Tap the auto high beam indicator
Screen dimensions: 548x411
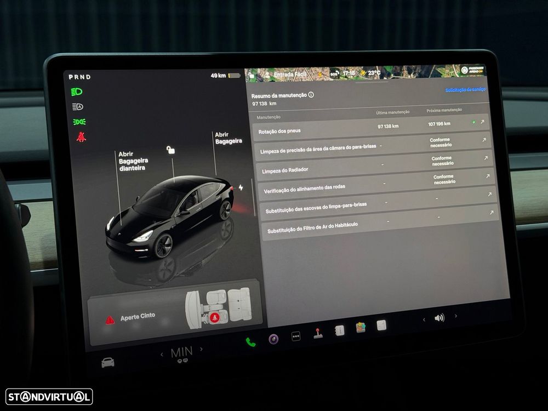(78, 107)
